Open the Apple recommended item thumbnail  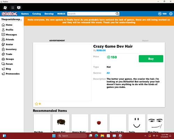coord(99,123)
